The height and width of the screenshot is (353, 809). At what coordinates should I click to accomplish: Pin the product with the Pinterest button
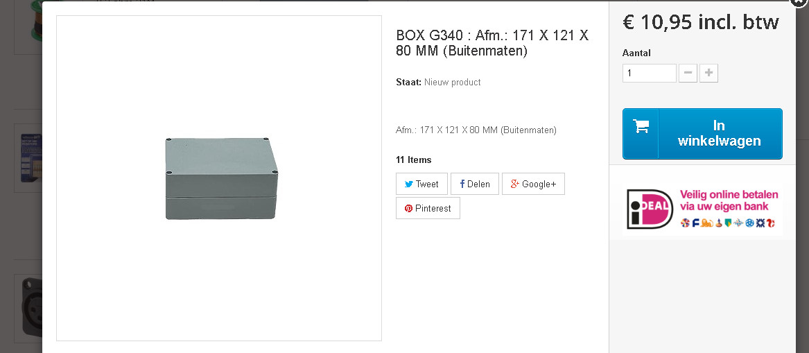click(428, 208)
